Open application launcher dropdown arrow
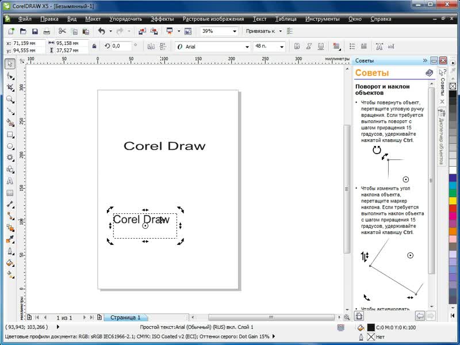The image size is (460, 345). click(179, 31)
